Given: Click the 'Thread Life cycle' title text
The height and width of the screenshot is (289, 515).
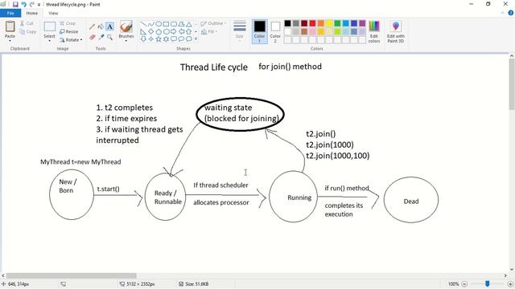Looking at the screenshot, I should [214, 67].
